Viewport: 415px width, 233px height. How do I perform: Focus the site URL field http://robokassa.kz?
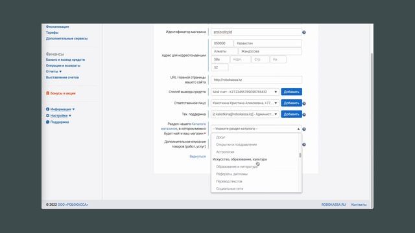[x=256, y=80]
